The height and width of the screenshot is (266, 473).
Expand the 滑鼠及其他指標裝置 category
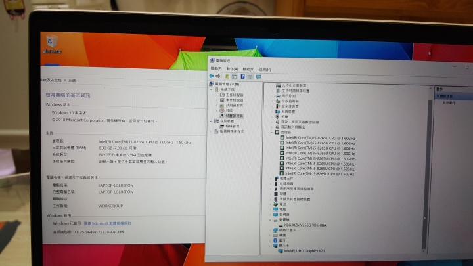click(x=271, y=199)
